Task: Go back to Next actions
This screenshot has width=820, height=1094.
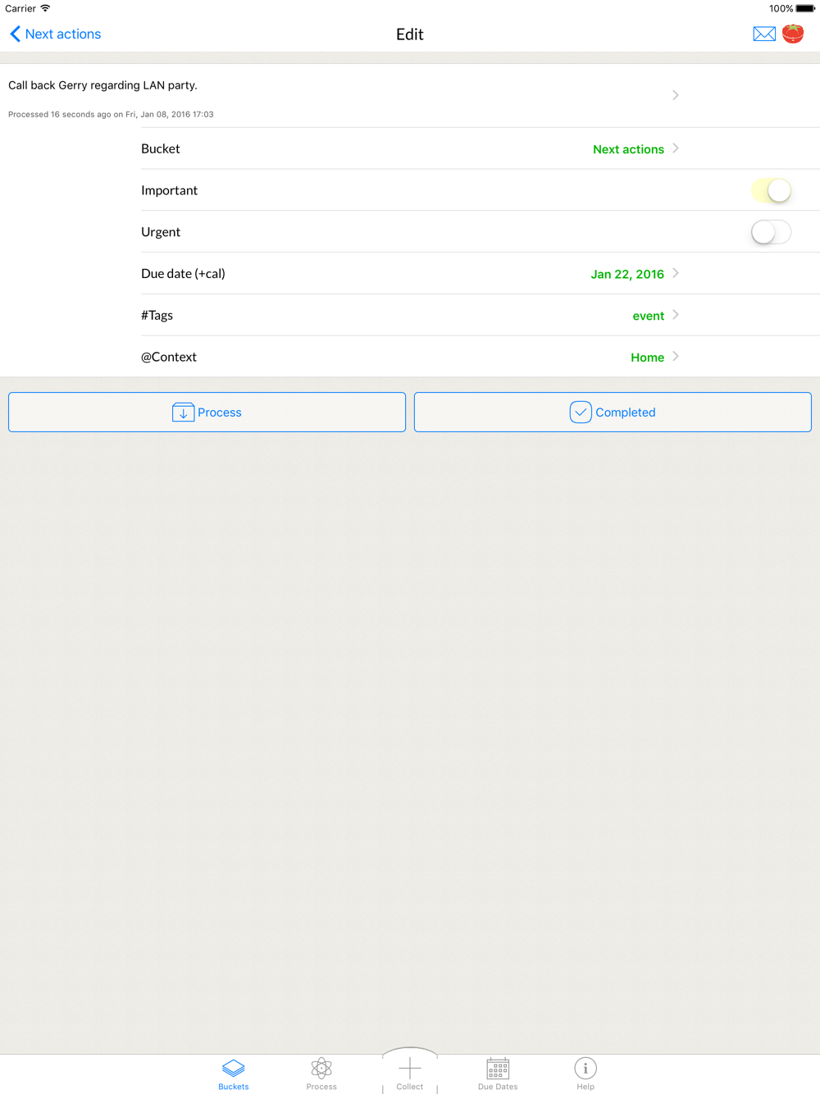Action: pos(55,34)
